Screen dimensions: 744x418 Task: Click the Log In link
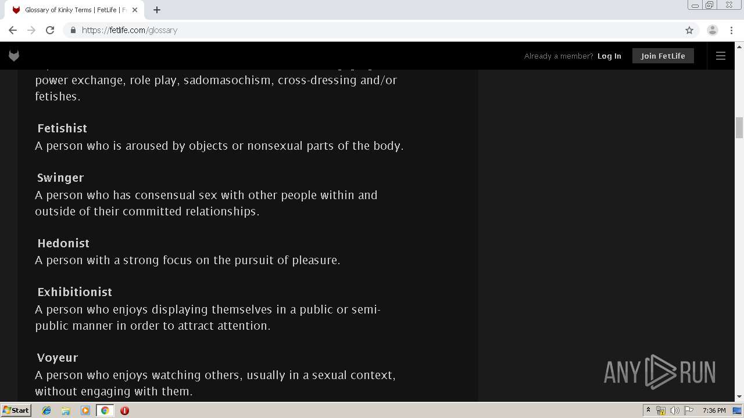[x=609, y=56]
